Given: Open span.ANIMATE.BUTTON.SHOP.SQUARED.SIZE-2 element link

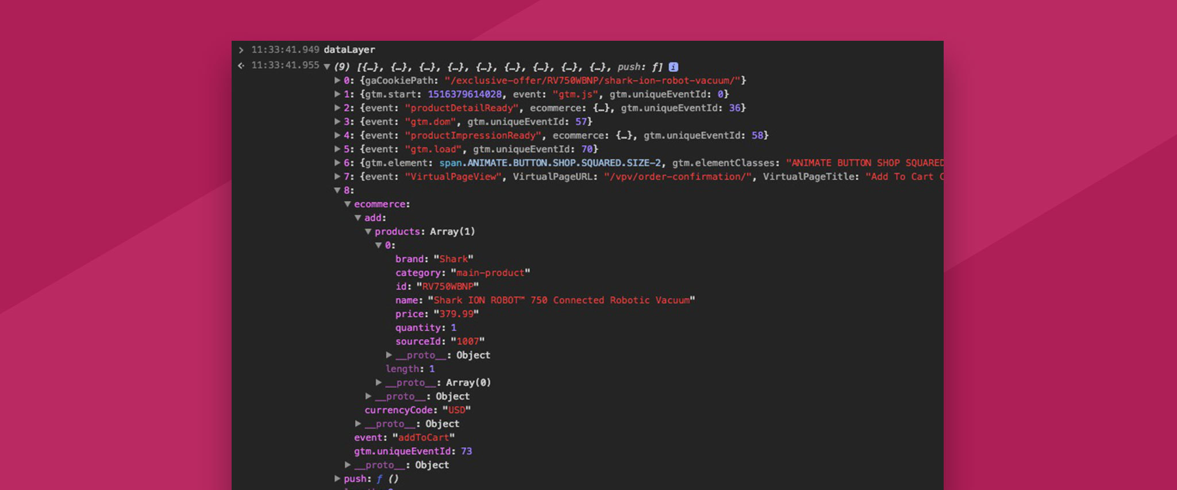Looking at the screenshot, I should coord(550,163).
